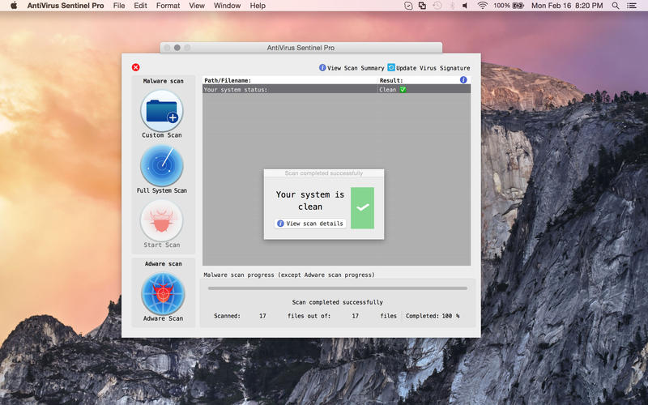648x405 pixels.
Task: Click the View scan details button
Action: click(311, 223)
